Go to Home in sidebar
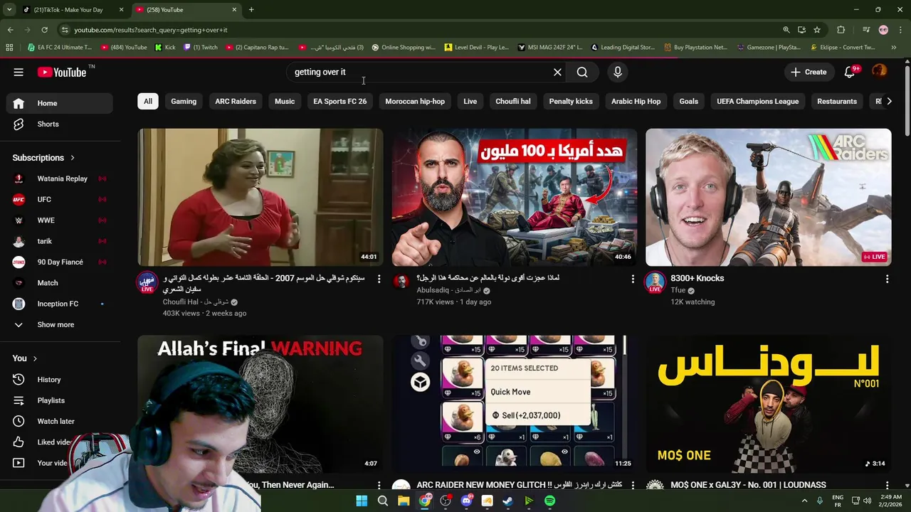This screenshot has height=512, width=911. pos(60,103)
